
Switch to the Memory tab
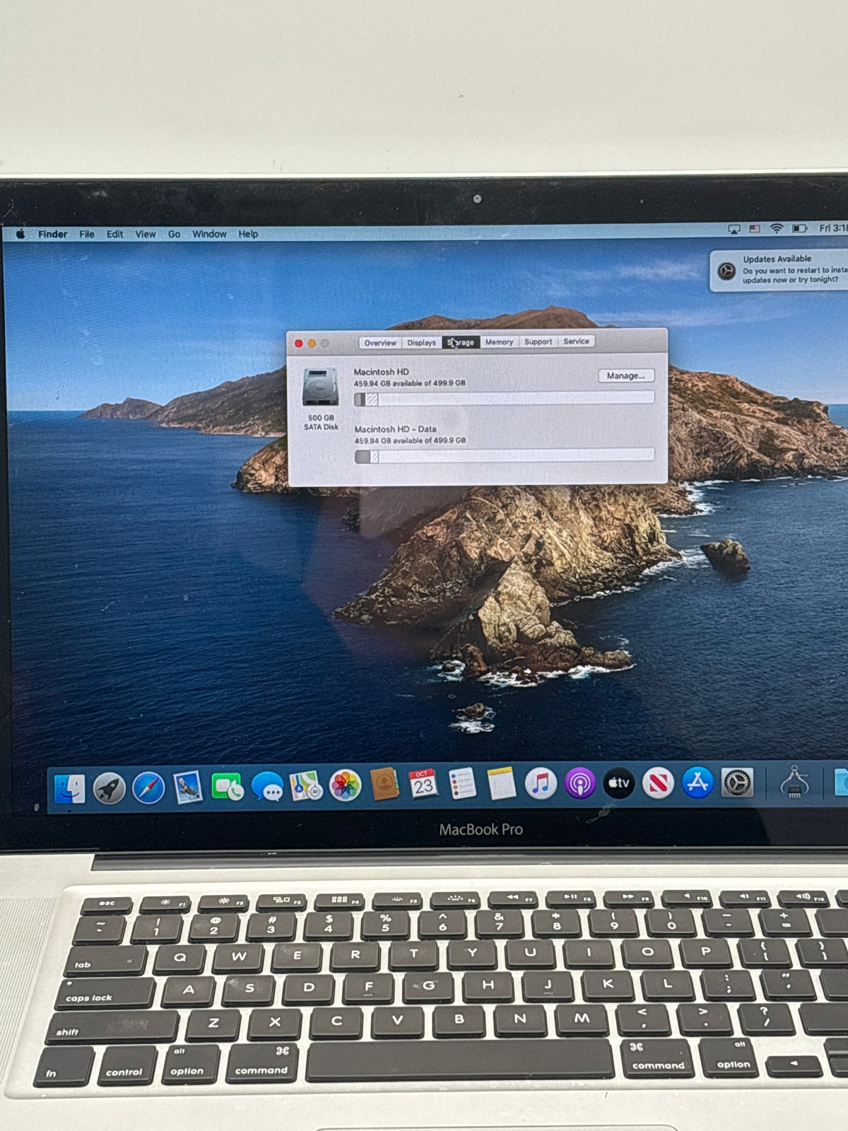click(x=499, y=342)
